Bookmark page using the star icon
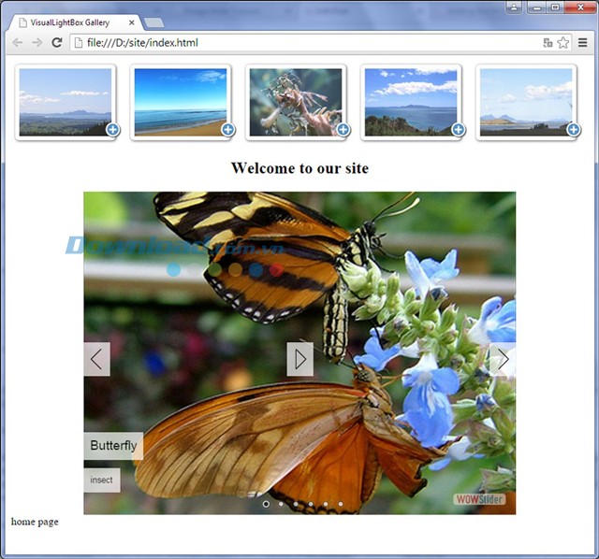This screenshot has height=559, width=599. (562, 42)
